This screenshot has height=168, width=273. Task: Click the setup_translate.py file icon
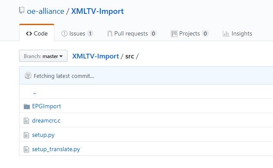click(x=26, y=149)
